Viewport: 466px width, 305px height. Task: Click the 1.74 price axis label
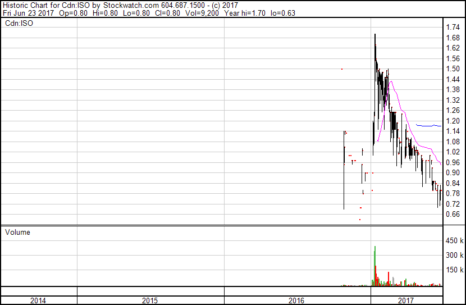coord(452,28)
